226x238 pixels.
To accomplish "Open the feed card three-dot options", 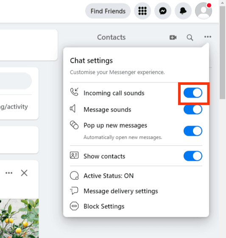I will click(9, 173).
